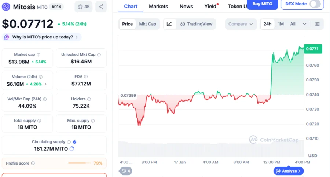Click the Profile score progress bar
This screenshot has width=330, height=177.
tap(79, 163)
